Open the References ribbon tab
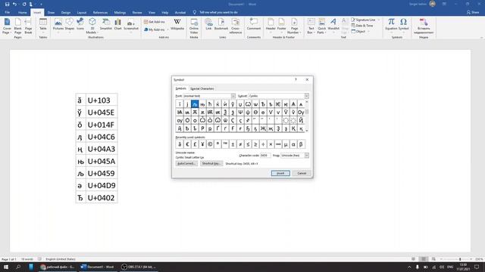Image resolution: width=485 pixels, height=272 pixels. coord(100,12)
